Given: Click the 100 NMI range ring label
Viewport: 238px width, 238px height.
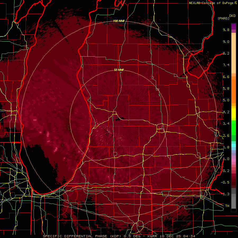Looking at the screenshot, I should coord(119,21).
